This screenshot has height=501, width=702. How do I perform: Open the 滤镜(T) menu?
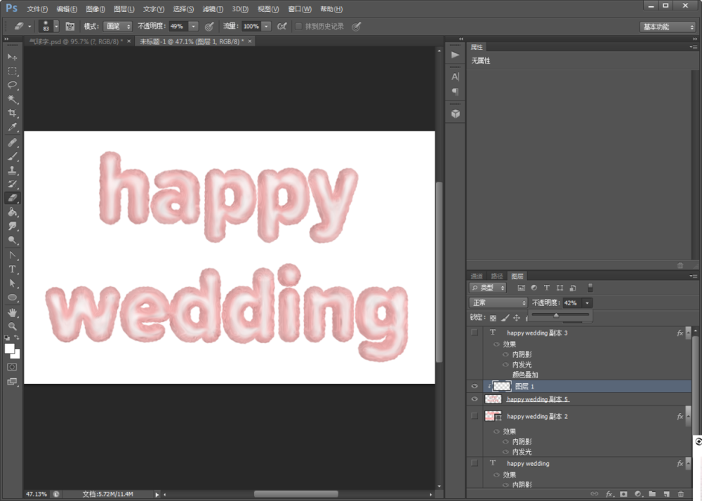pyautogui.click(x=213, y=9)
